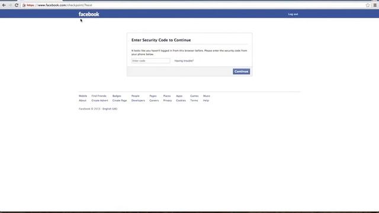Open the Privacy footer link

click(168, 101)
